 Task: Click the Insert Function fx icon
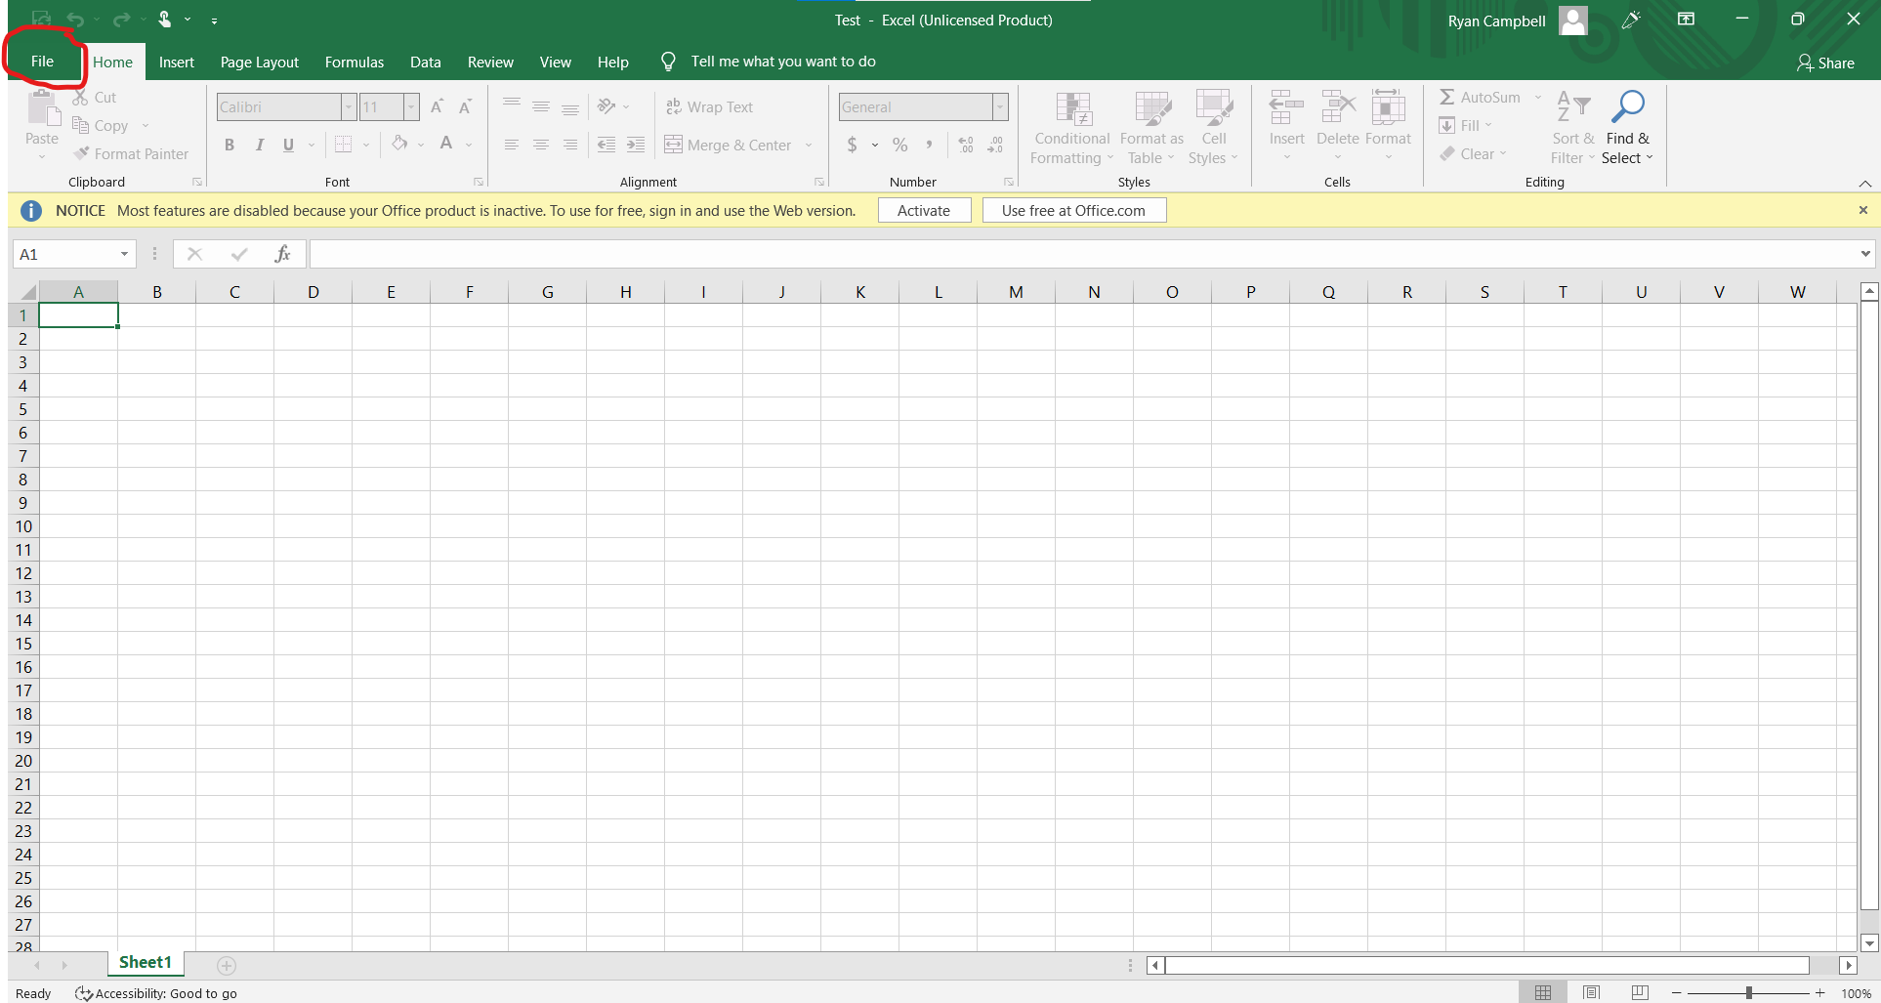tap(282, 254)
